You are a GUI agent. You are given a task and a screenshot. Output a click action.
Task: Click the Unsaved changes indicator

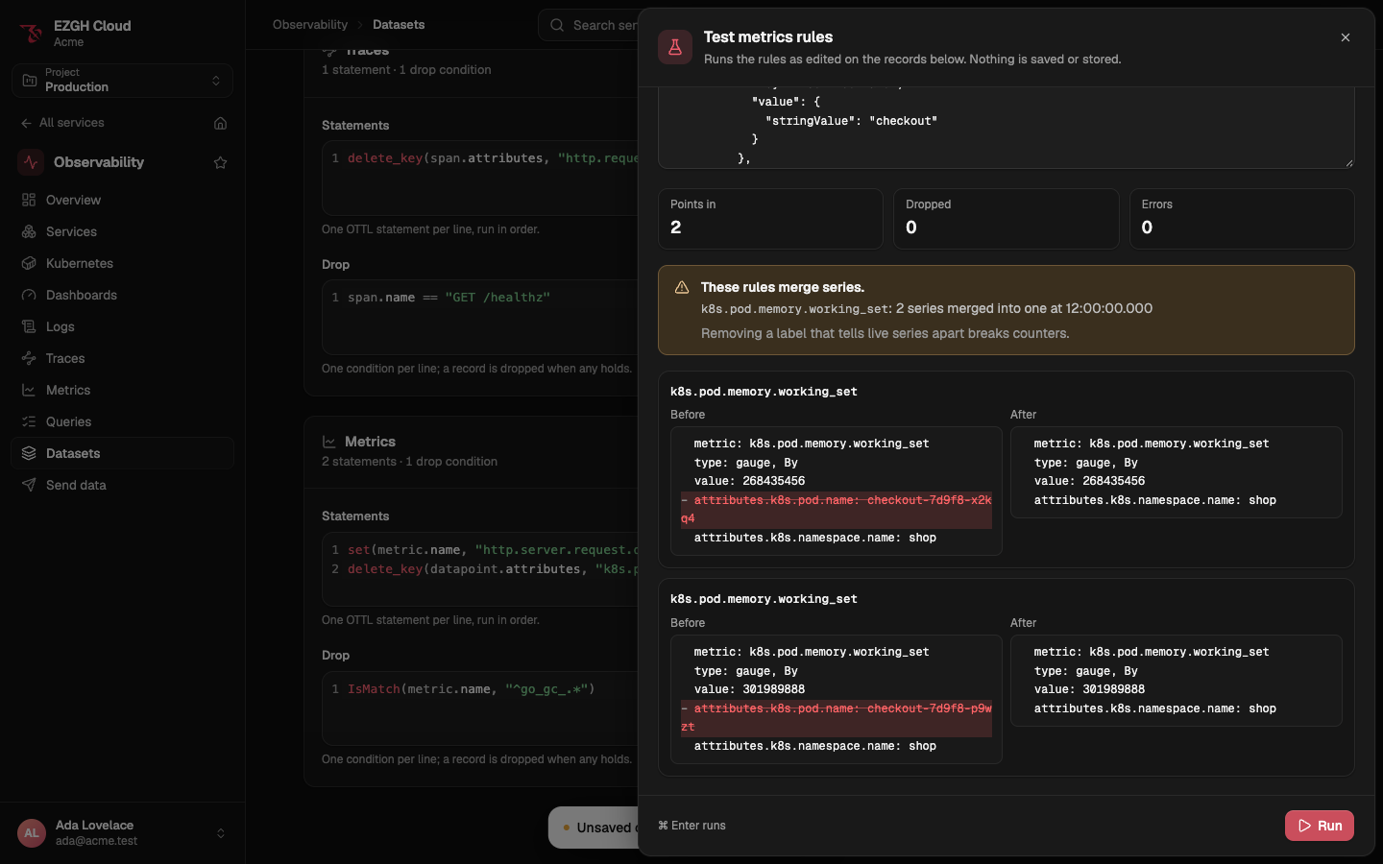[x=594, y=828]
